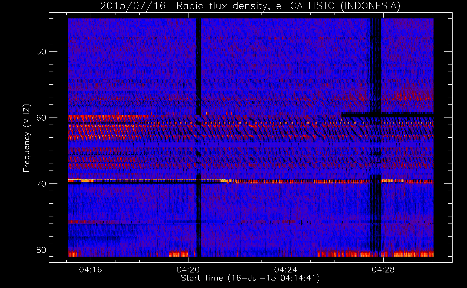The width and height of the screenshot is (467, 288).
Task: Click the plot title mentioning e-CALLISTO (INDONESIA)
Action: (x=250, y=6)
